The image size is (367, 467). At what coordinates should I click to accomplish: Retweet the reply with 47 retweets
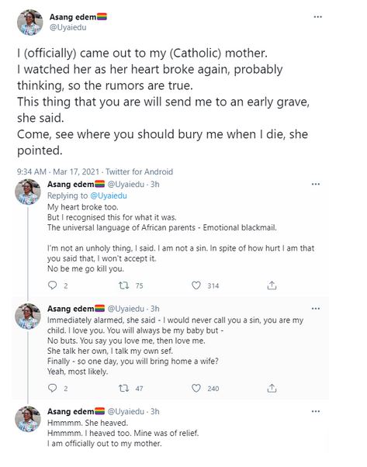coord(123,388)
